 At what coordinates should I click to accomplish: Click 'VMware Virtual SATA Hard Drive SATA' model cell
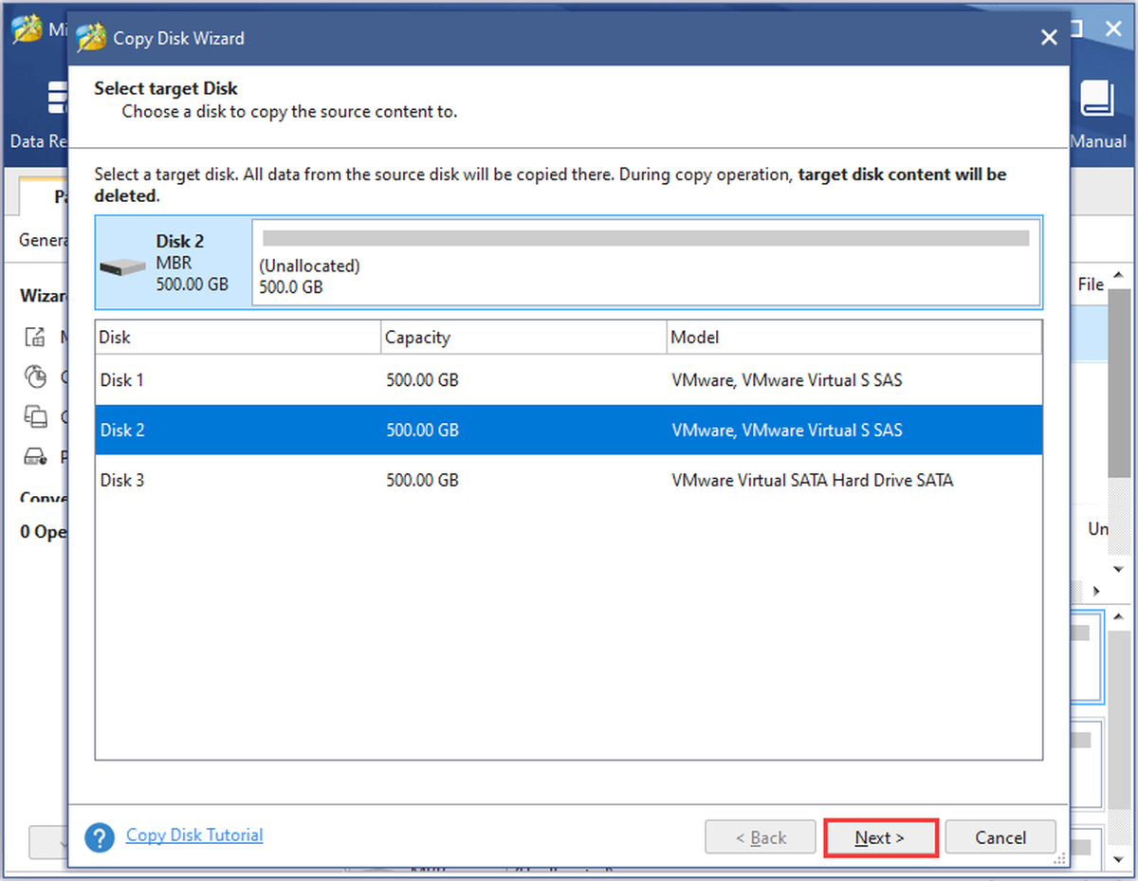tap(813, 481)
